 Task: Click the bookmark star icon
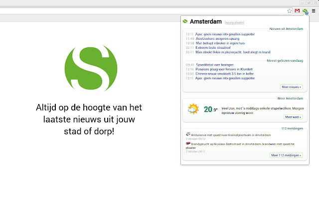click(x=289, y=11)
